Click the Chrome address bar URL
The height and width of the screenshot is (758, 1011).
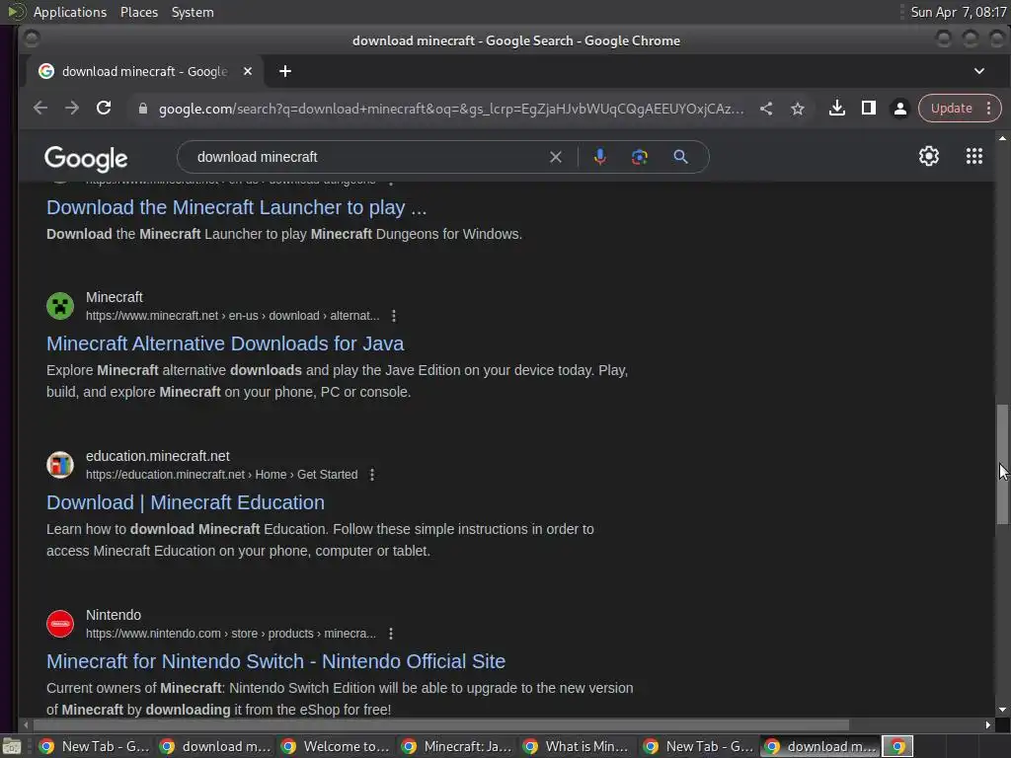(x=450, y=109)
